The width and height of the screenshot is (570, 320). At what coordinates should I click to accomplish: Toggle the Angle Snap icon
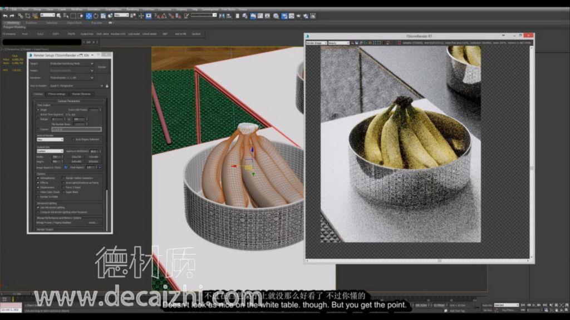pos(164,16)
